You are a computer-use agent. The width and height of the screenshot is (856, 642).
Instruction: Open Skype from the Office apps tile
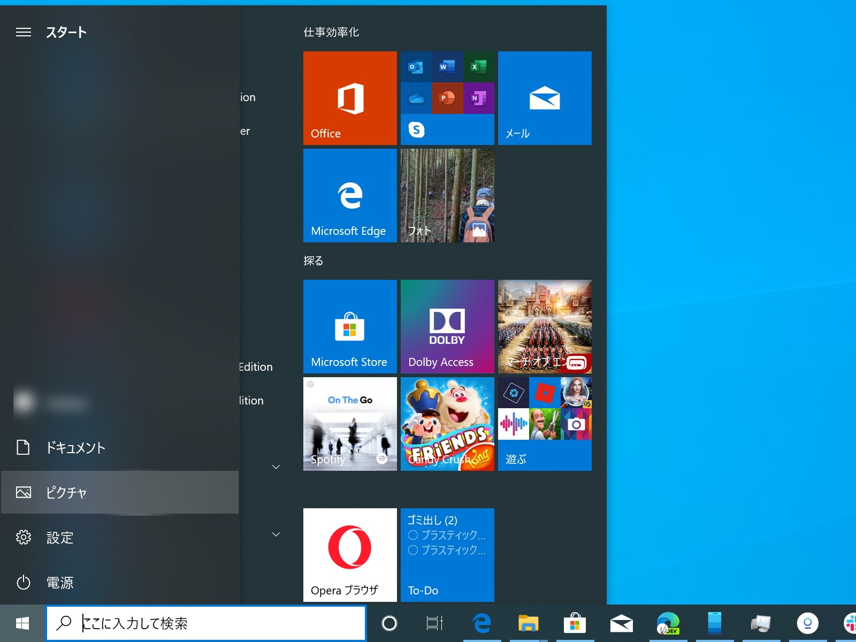[x=416, y=129]
